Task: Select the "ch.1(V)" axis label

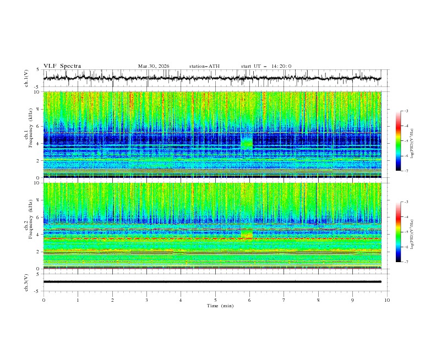Action: (26, 78)
